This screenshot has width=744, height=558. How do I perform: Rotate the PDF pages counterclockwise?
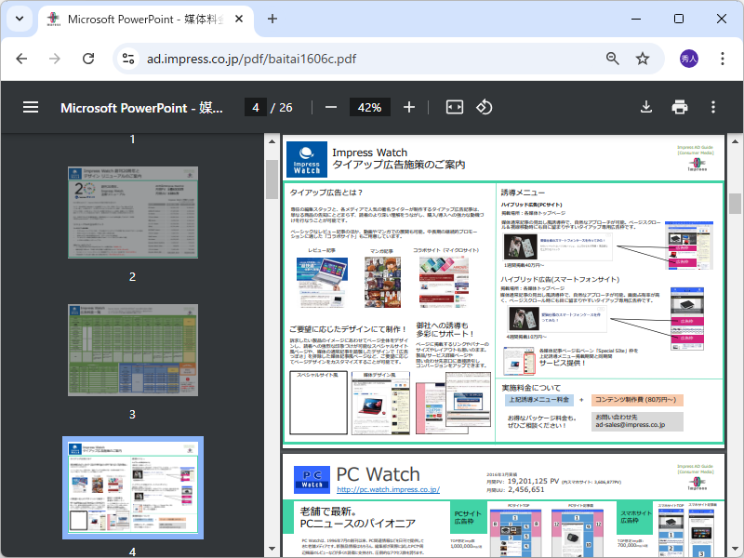[x=484, y=107]
